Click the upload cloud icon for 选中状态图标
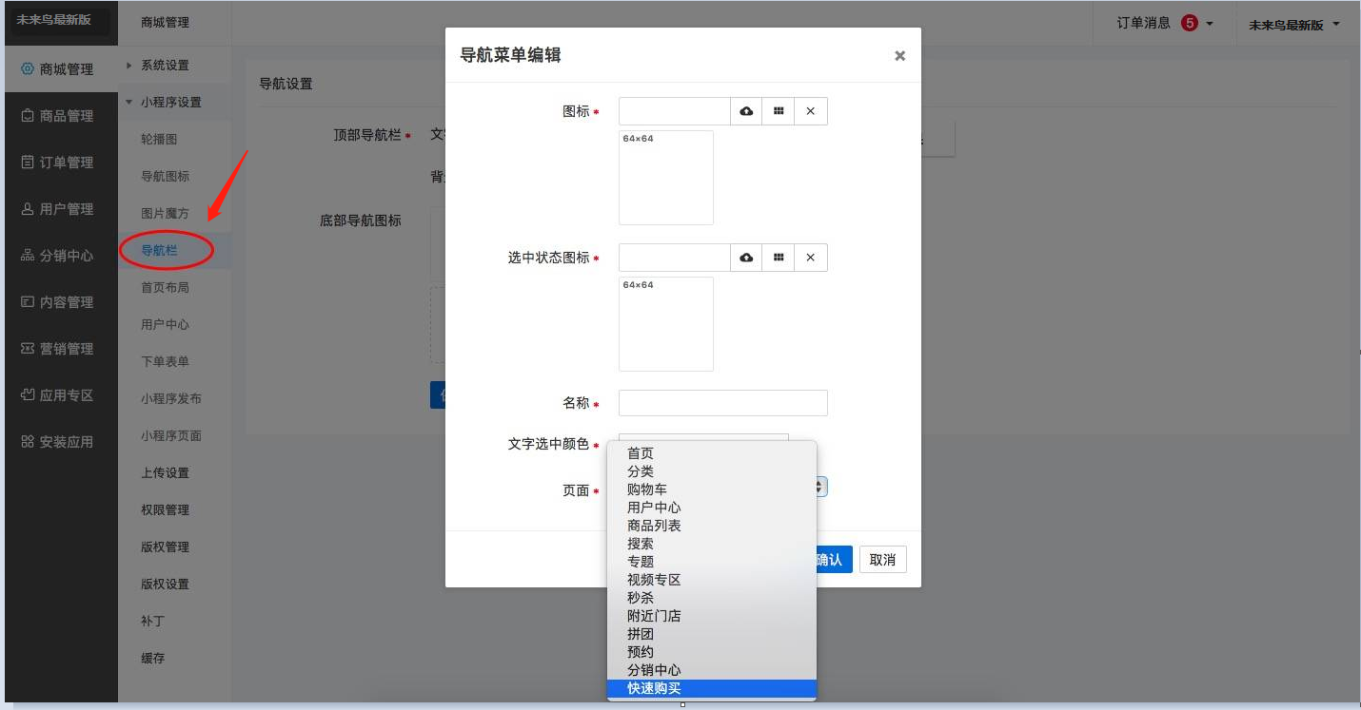This screenshot has height=710, width=1361. pyautogui.click(x=746, y=258)
